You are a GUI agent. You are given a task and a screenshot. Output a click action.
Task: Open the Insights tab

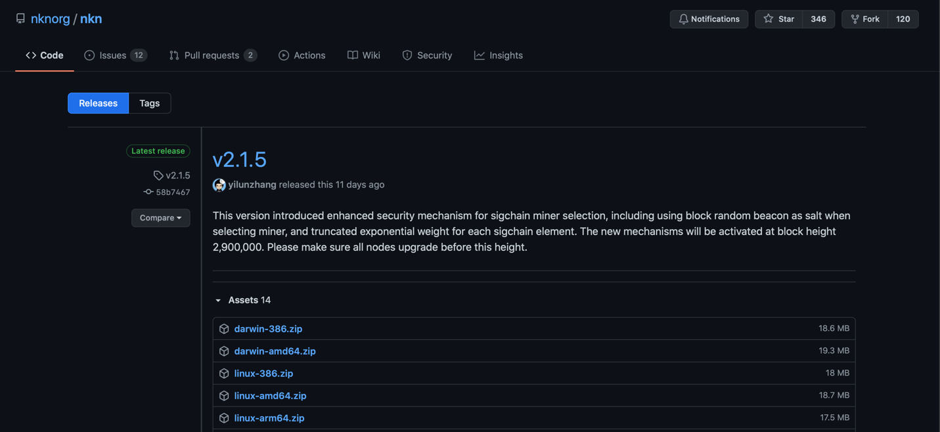[499, 55]
